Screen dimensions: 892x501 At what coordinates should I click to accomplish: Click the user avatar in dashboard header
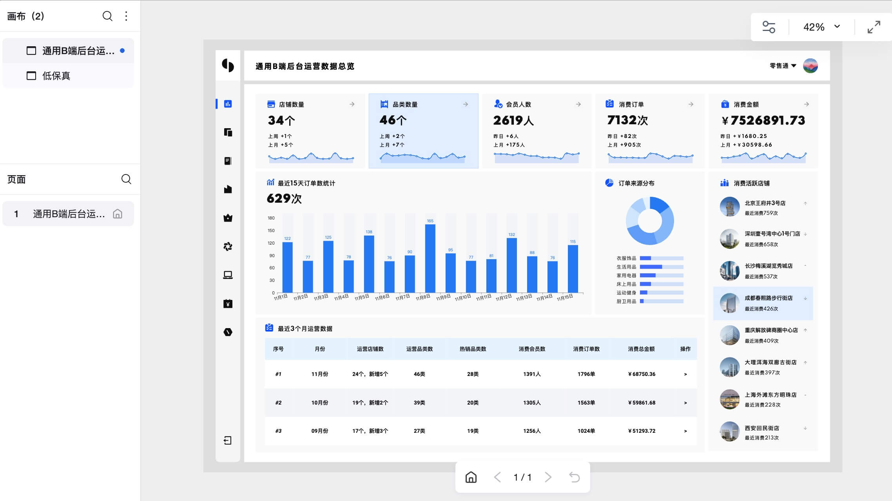pyautogui.click(x=810, y=66)
